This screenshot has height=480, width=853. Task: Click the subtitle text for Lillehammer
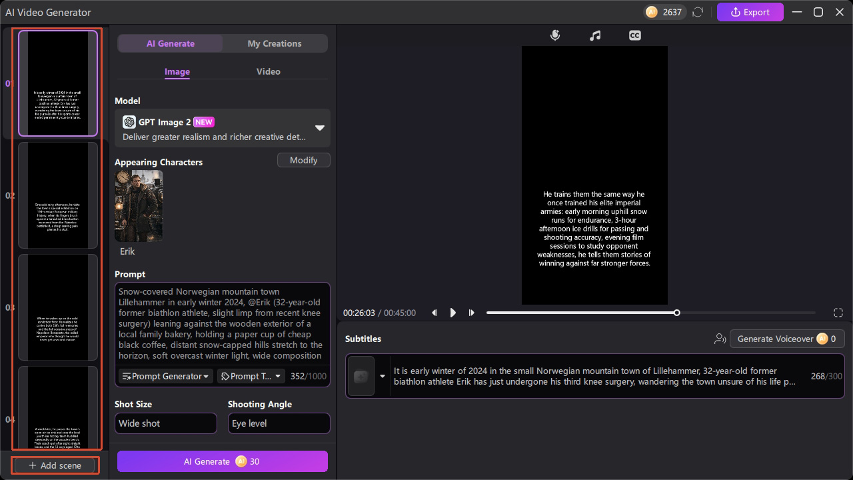click(594, 376)
